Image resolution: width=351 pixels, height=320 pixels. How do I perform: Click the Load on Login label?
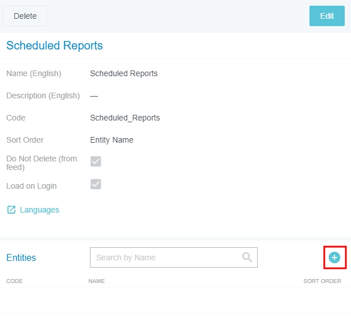(x=31, y=186)
